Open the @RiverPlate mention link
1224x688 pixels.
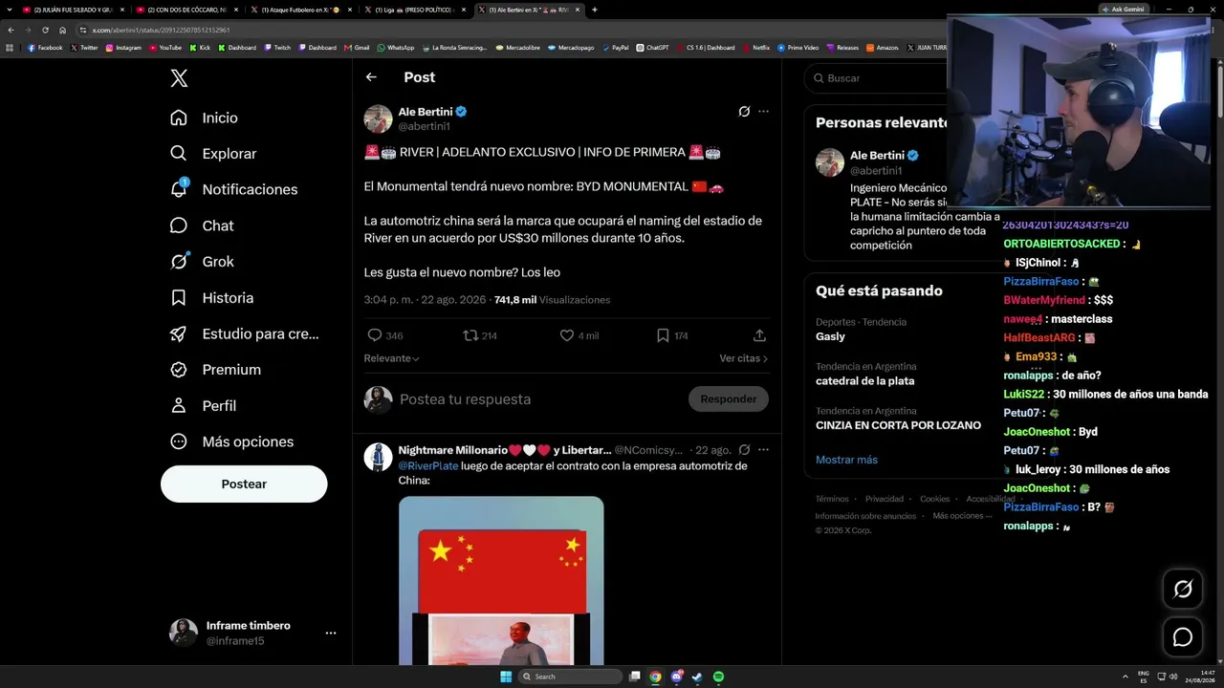point(428,466)
